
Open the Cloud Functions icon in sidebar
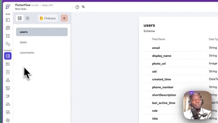click(x=8, y=104)
